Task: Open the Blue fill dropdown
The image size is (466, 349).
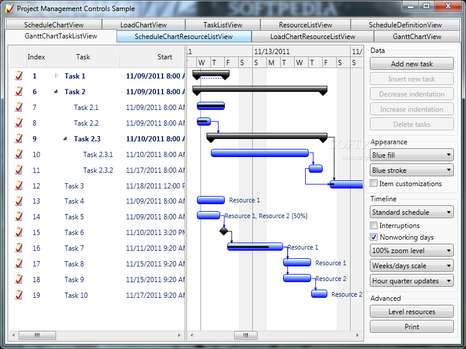Action: click(412, 155)
